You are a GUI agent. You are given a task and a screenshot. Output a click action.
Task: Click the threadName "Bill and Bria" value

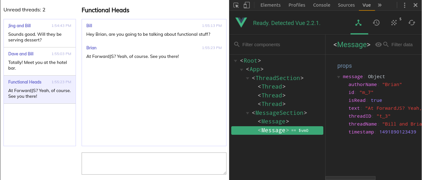click(402, 124)
